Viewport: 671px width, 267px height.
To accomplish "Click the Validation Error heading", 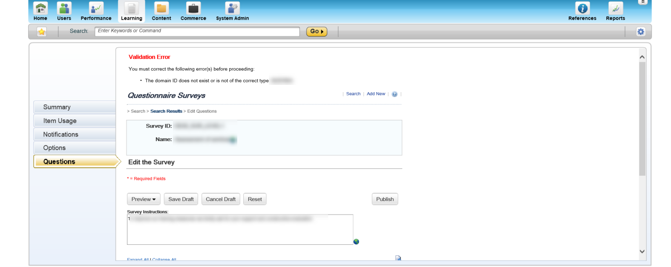I will 149,57.
